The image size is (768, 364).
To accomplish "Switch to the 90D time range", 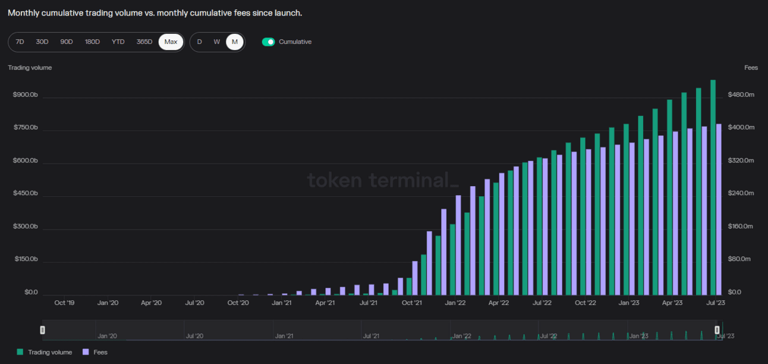I will pyautogui.click(x=67, y=42).
